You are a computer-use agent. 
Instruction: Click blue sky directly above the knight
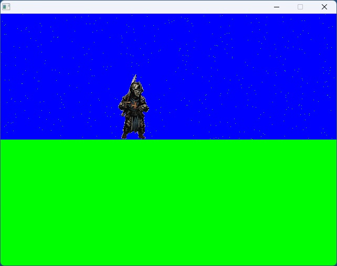pos(134,47)
